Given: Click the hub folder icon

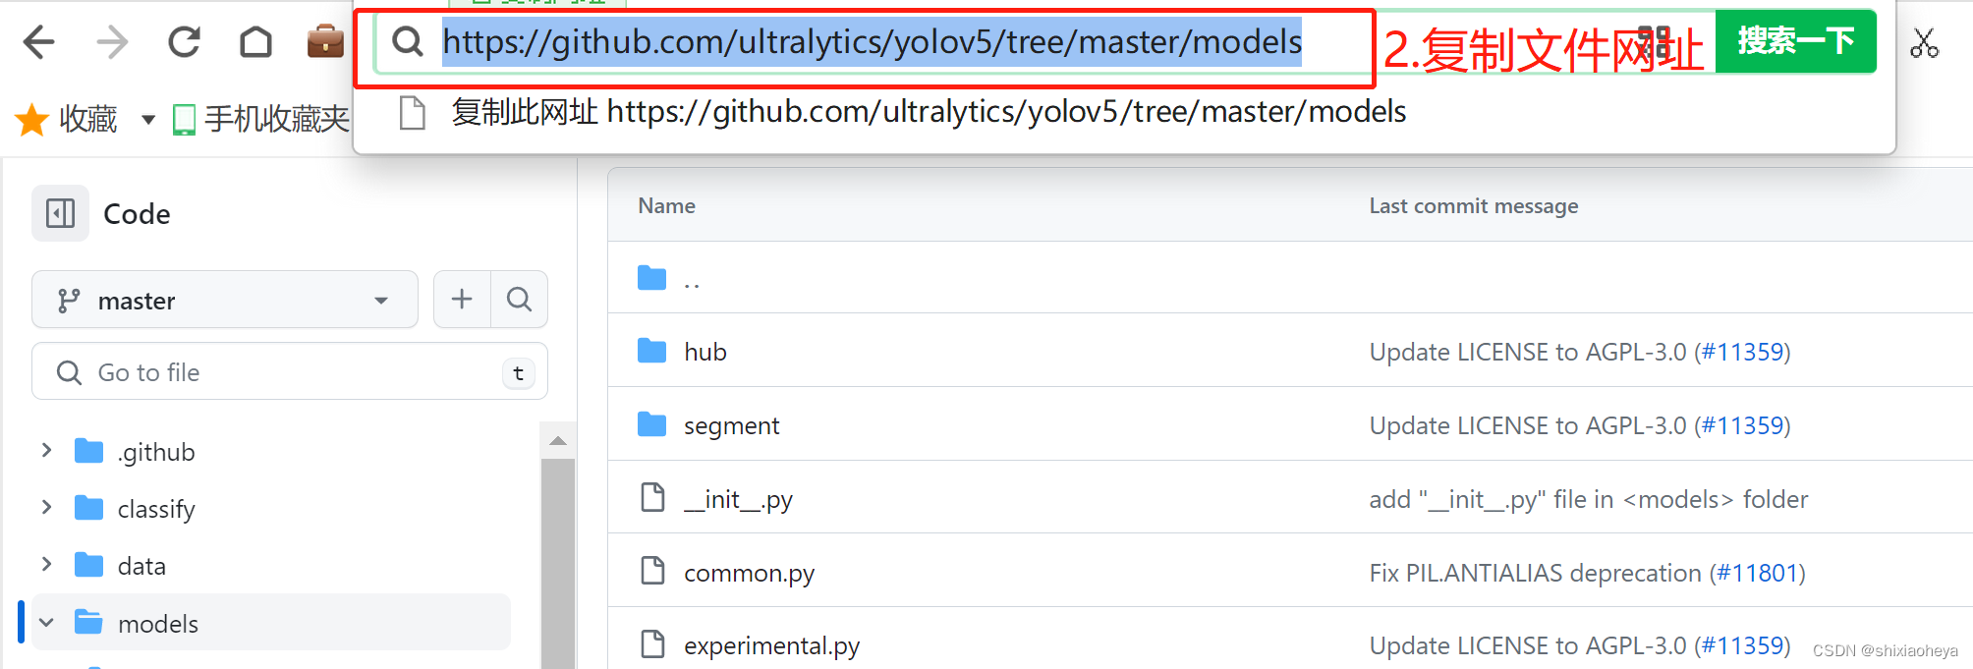Looking at the screenshot, I should click(651, 351).
